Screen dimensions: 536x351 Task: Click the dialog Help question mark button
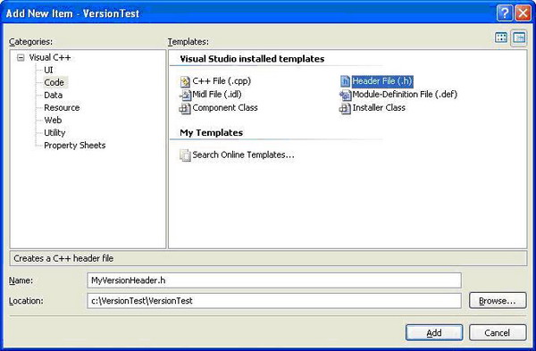pyautogui.click(x=505, y=13)
